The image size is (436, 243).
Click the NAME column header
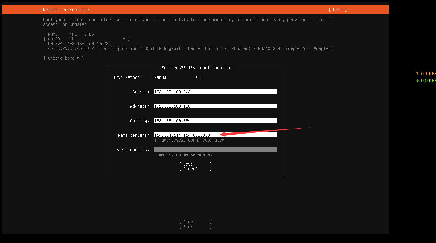point(53,34)
